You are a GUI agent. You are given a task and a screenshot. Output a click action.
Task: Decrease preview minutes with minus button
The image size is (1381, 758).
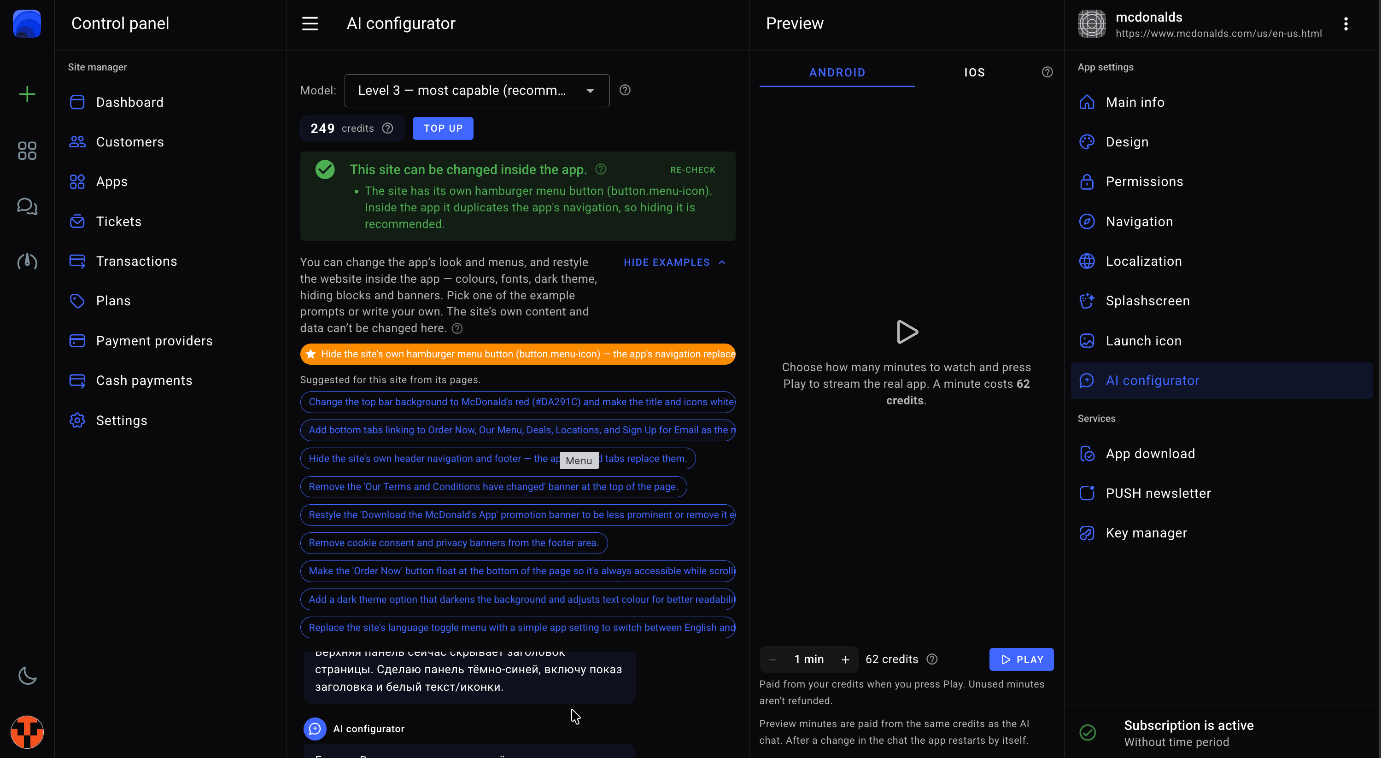click(x=772, y=659)
